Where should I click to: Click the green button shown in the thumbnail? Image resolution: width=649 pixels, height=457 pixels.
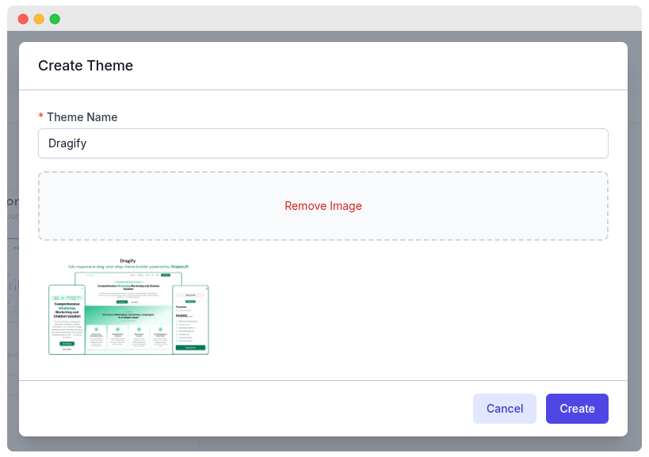point(191,347)
